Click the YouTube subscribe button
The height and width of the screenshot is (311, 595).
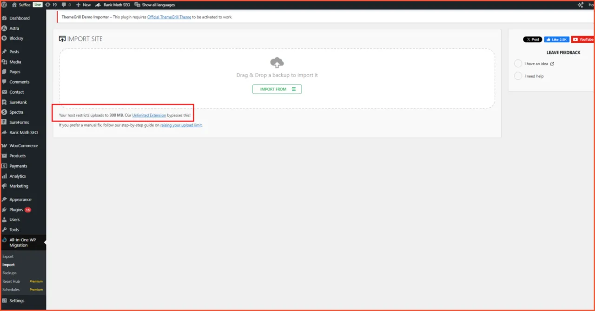[x=583, y=39]
